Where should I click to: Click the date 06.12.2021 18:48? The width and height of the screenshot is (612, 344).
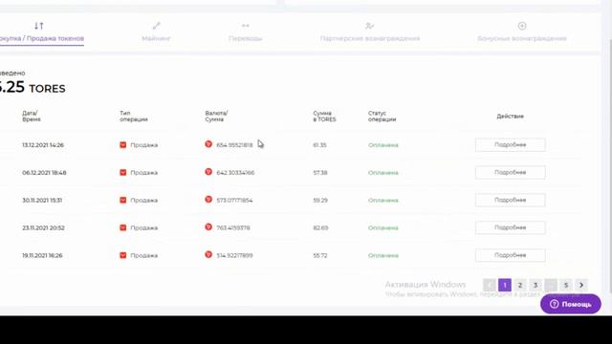[44, 173]
